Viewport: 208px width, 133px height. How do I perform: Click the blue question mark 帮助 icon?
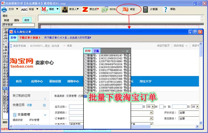tap(166, 10)
